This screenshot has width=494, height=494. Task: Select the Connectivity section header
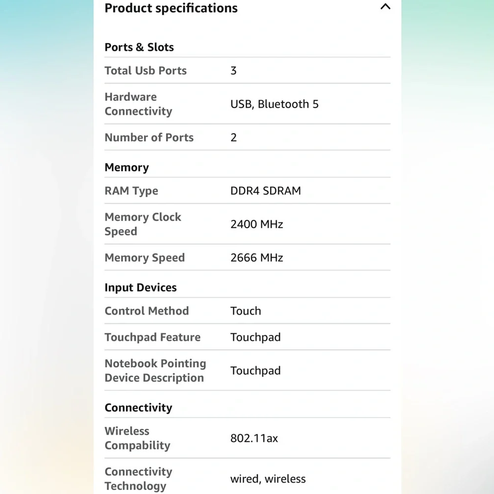tap(138, 408)
